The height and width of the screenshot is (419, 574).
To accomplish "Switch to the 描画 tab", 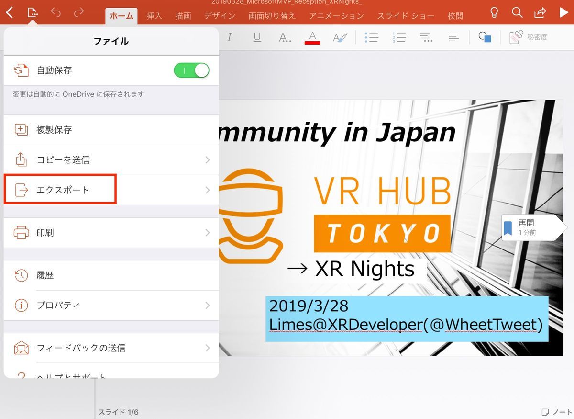I will pyautogui.click(x=183, y=16).
